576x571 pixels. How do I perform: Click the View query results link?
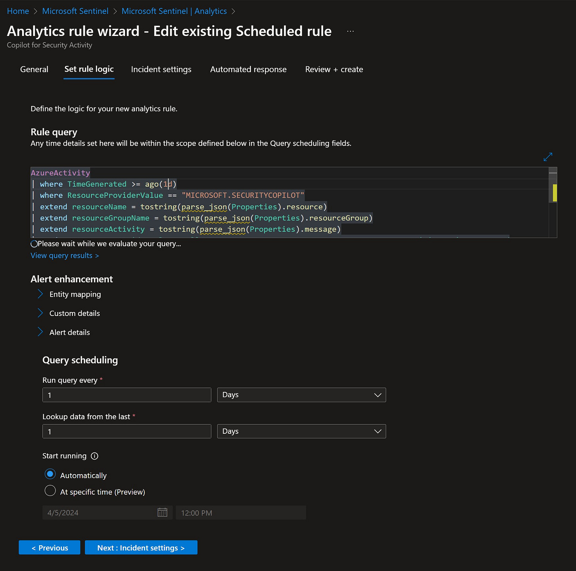[x=64, y=255]
